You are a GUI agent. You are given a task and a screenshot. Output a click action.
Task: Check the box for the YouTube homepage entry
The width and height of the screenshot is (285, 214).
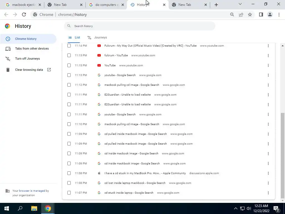tap(69, 65)
